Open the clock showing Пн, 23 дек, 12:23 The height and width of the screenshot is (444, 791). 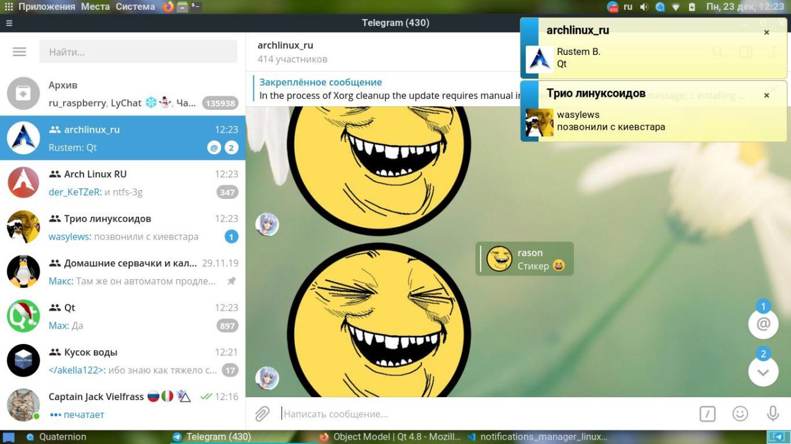(x=746, y=7)
